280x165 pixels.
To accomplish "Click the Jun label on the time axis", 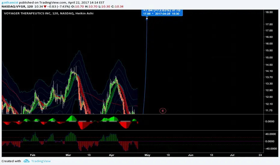I will click(190, 155).
